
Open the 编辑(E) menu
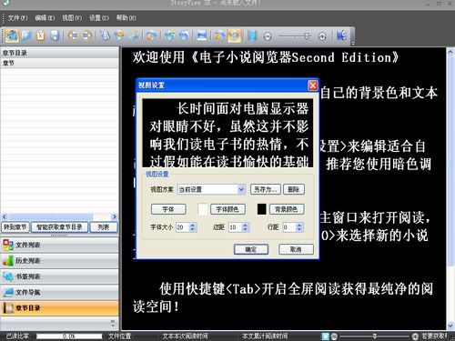pos(45,18)
